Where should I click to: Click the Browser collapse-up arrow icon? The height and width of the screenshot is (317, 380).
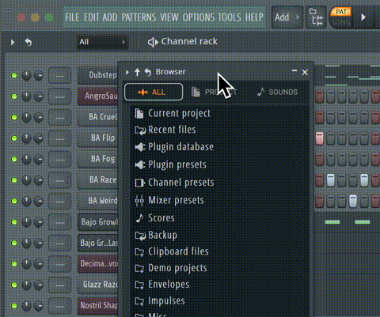pos(137,72)
